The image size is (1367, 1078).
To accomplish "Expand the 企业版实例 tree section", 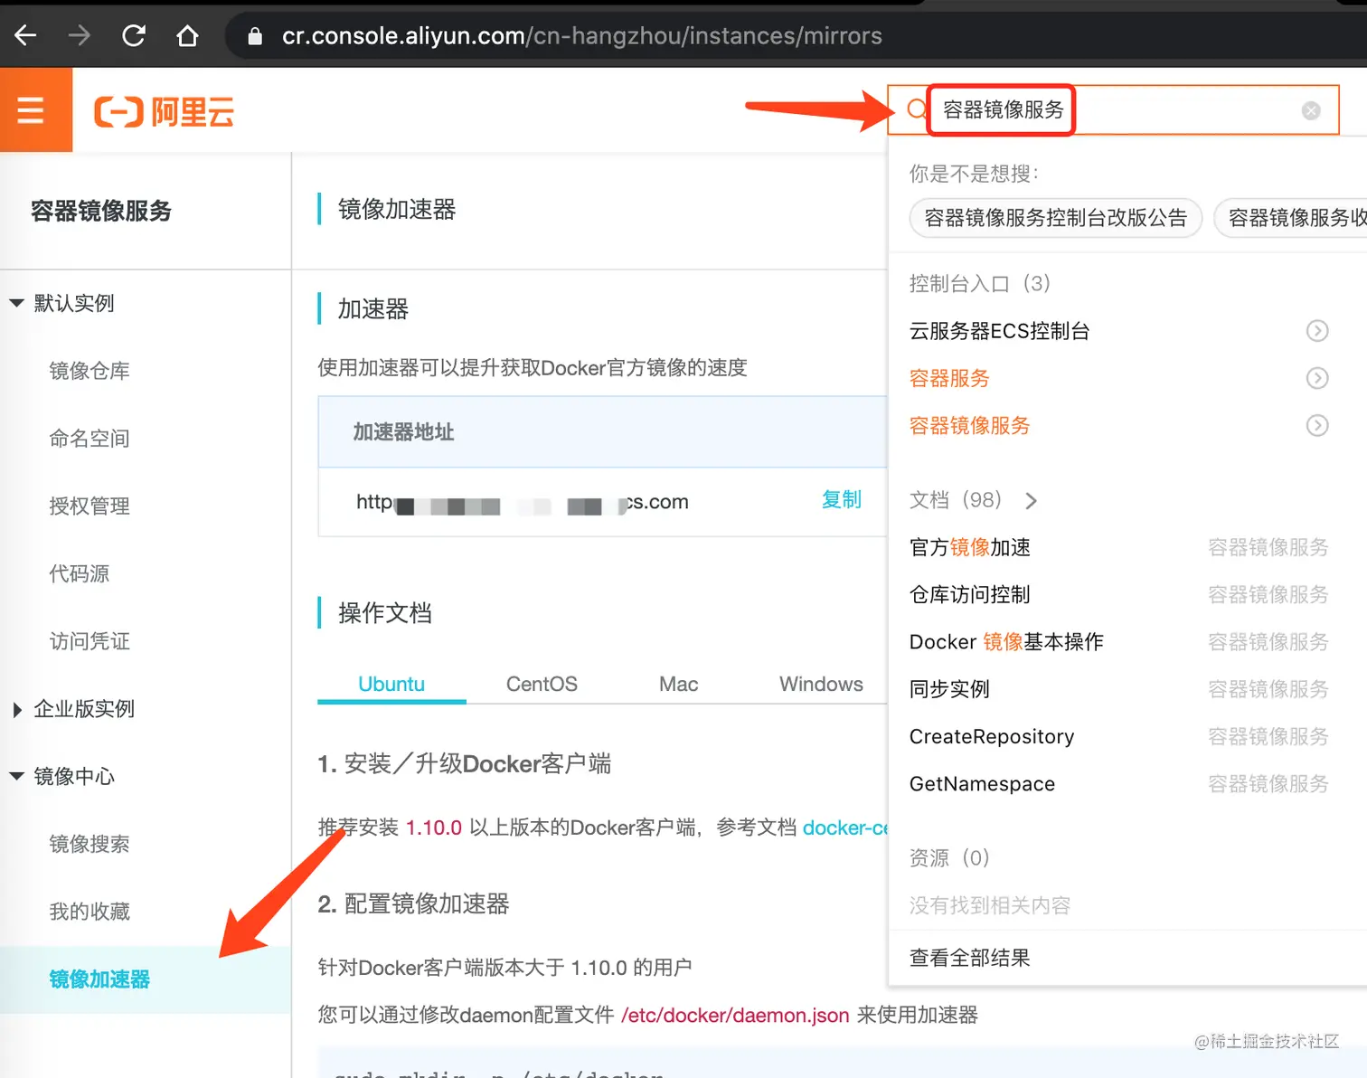I will click(16, 709).
